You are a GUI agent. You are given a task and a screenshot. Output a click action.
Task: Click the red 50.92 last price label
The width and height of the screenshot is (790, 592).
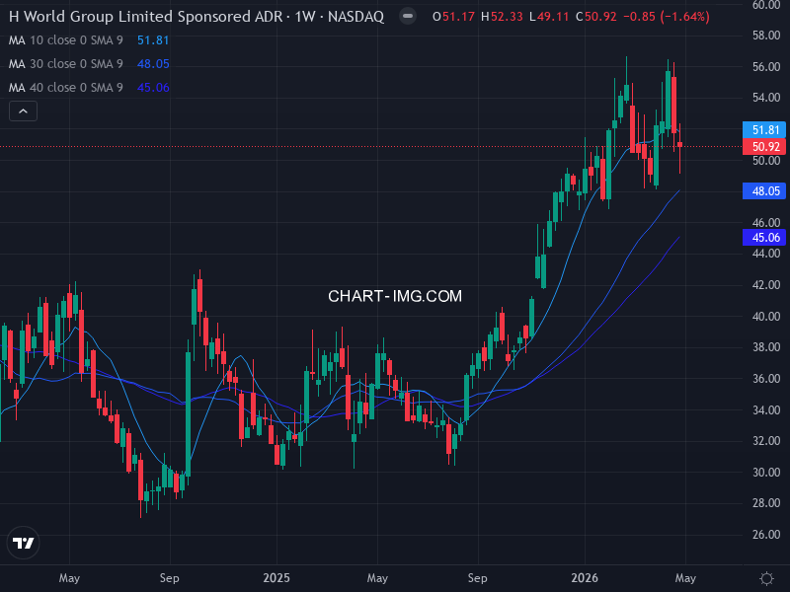[764, 146]
